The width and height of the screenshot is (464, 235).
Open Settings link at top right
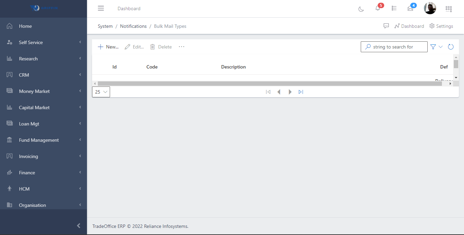pyautogui.click(x=441, y=26)
